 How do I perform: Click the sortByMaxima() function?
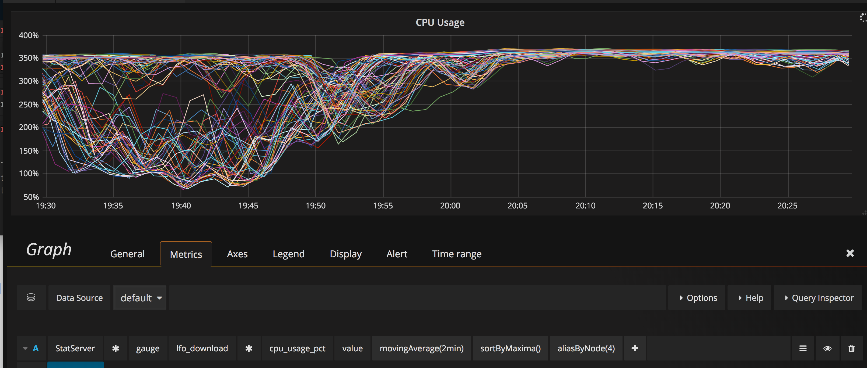tap(510, 348)
